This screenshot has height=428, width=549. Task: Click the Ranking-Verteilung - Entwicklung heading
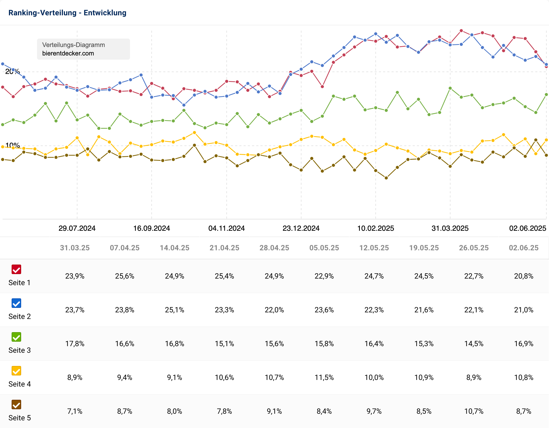pos(67,13)
